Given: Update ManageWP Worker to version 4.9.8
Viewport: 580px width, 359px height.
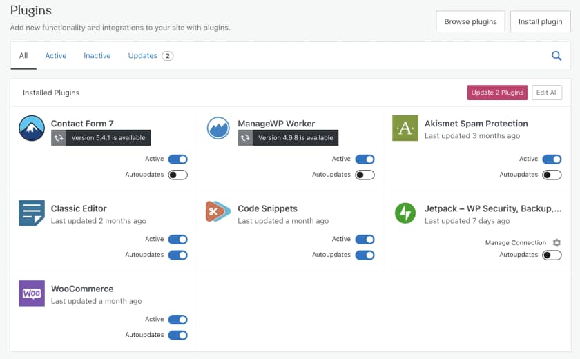Looking at the screenshot, I should 288,138.
